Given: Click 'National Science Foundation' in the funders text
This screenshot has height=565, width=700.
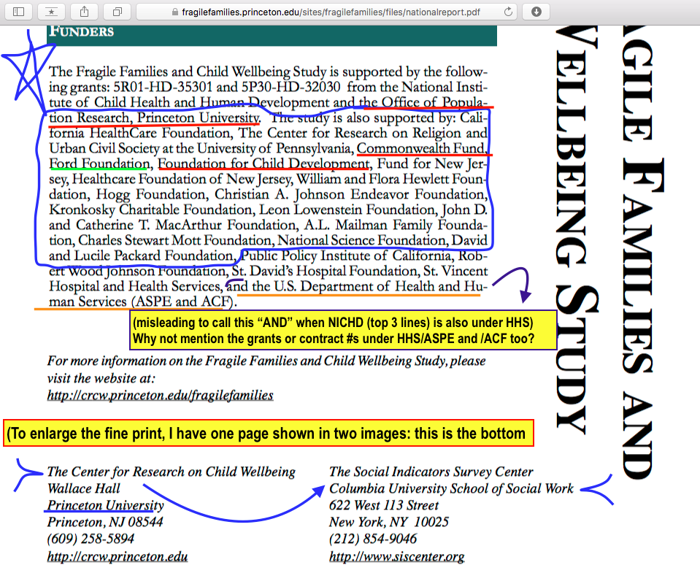Looking at the screenshot, I should (x=362, y=240).
